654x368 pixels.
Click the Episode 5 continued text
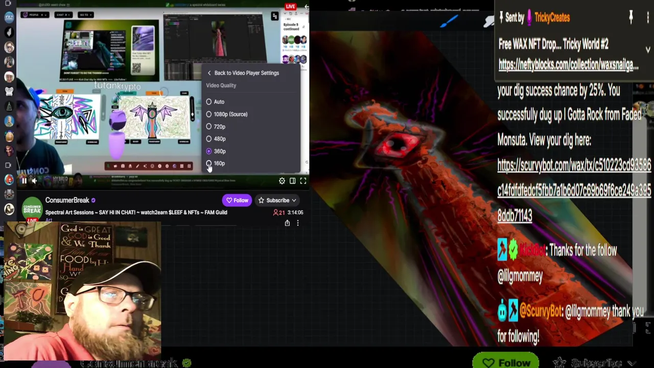tap(290, 27)
